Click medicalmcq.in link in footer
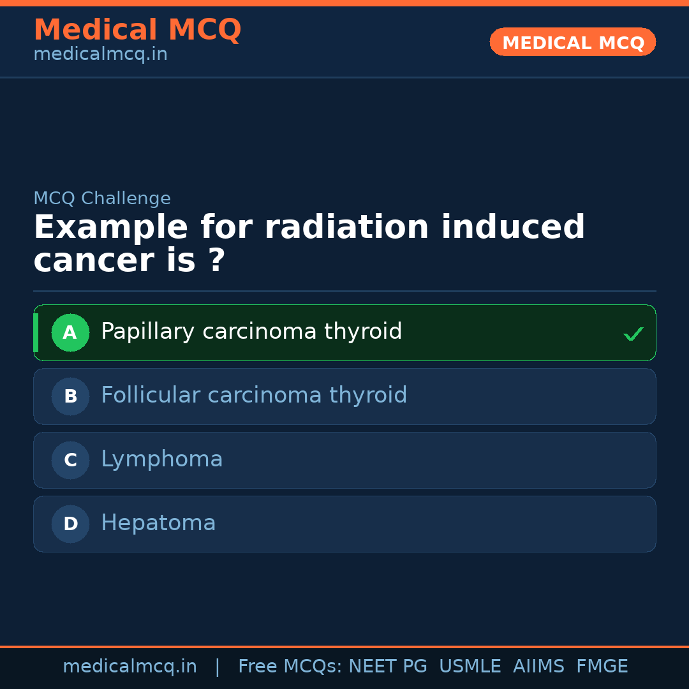The height and width of the screenshot is (689, 689). click(130, 667)
